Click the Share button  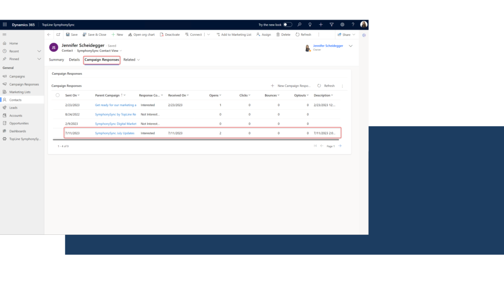[x=346, y=34]
